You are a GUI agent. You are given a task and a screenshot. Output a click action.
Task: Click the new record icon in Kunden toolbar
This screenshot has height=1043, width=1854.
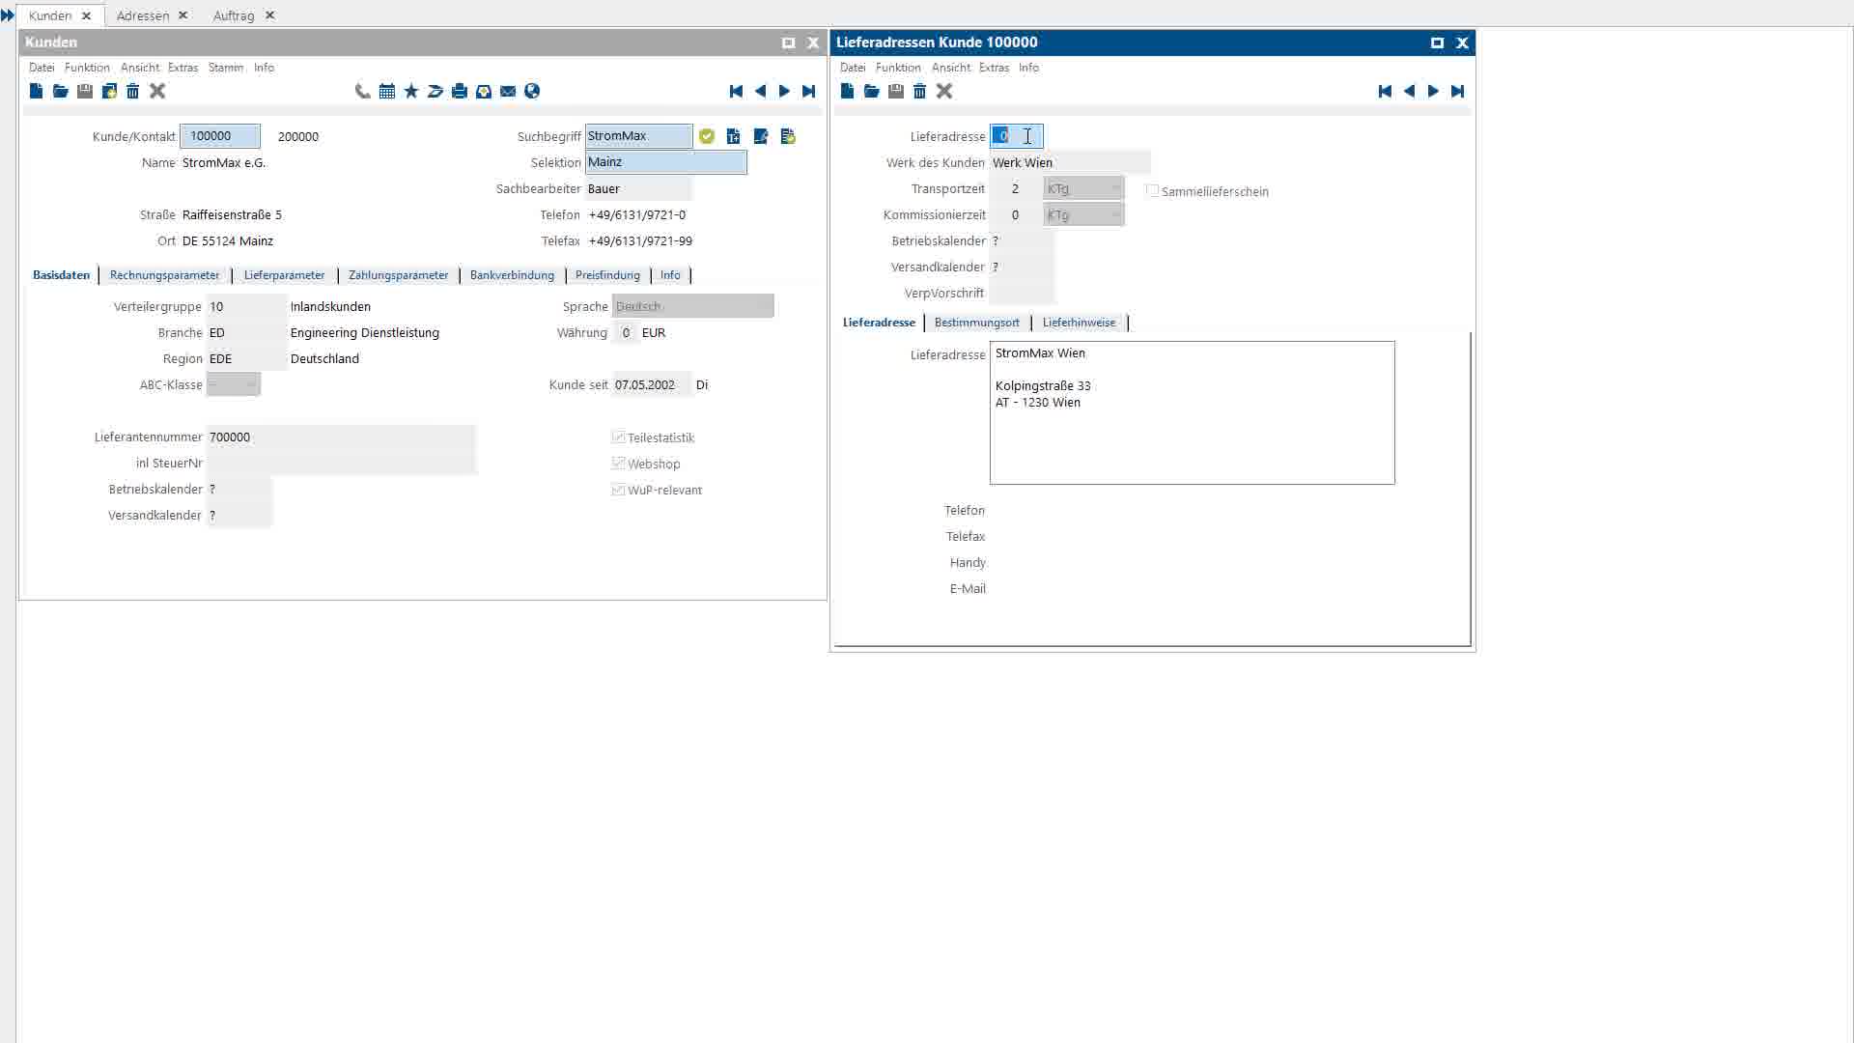tap(36, 91)
